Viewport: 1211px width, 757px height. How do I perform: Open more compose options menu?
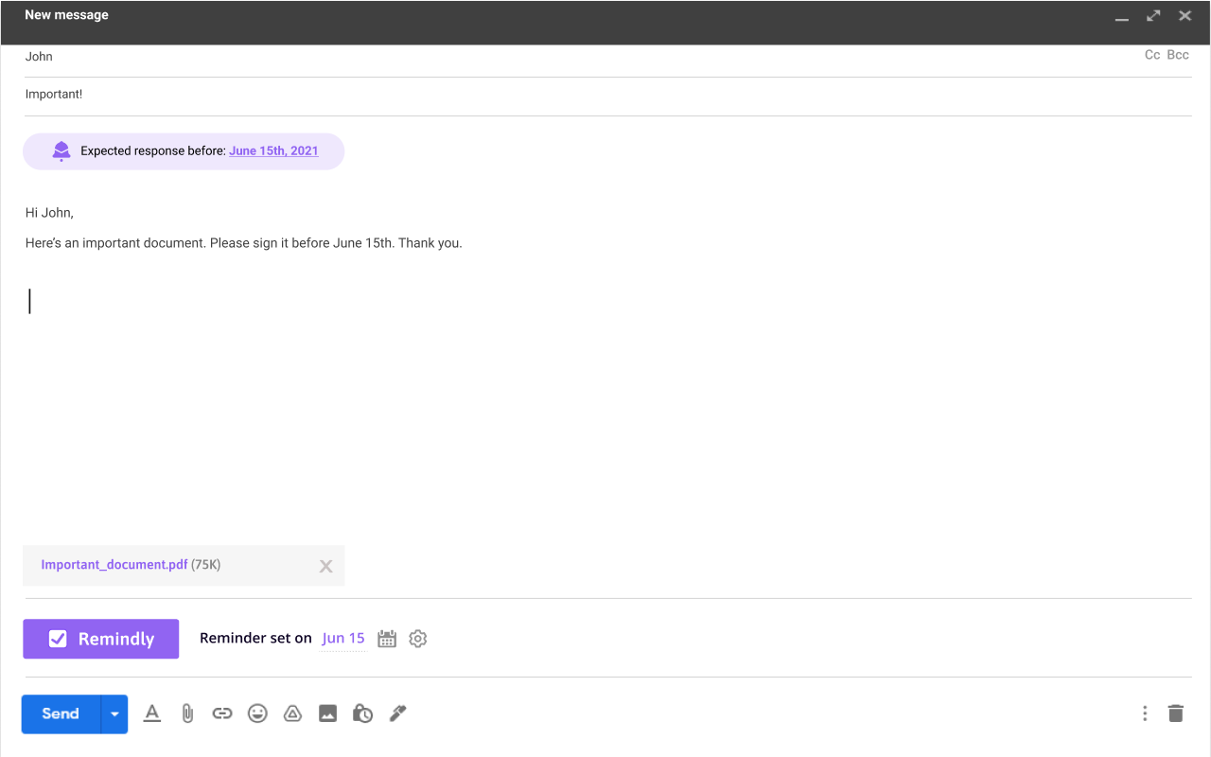pyautogui.click(x=1145, y=713)
